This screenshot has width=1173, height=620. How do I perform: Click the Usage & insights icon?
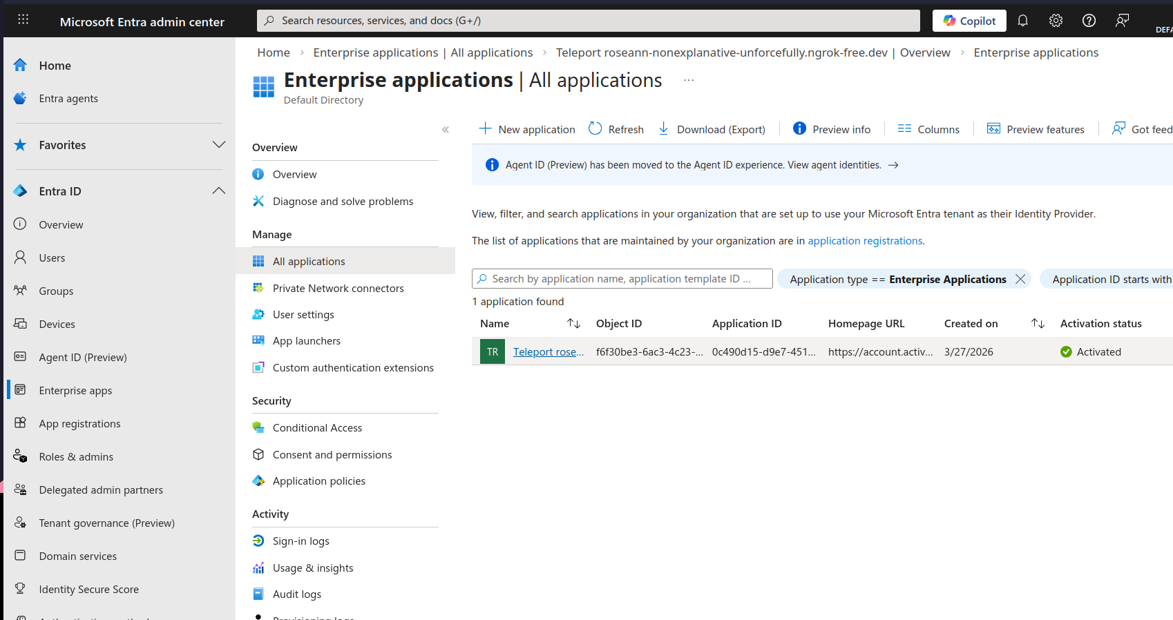point(258,568)
